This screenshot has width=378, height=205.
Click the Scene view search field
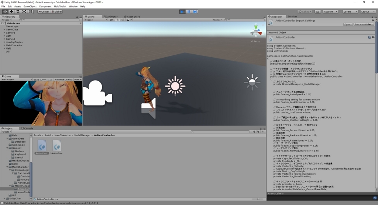[x=244, y=20]
